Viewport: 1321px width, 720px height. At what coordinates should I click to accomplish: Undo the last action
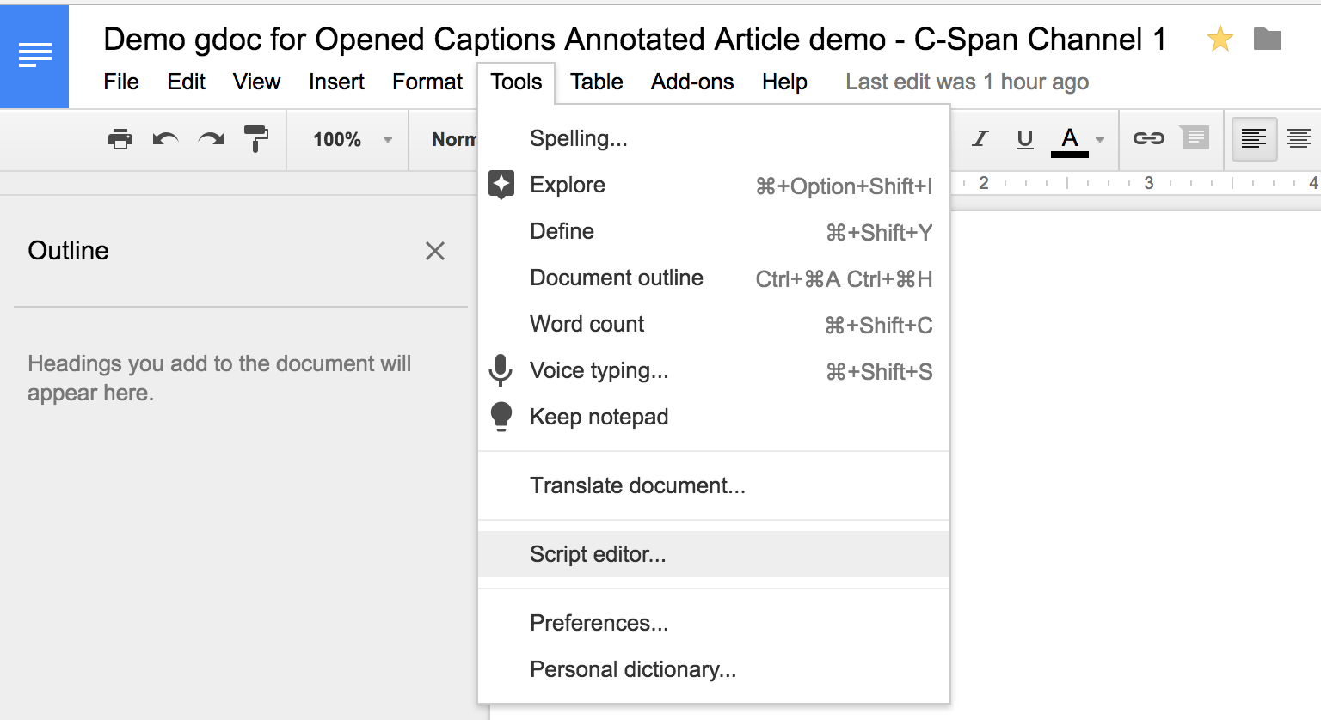[x=165, y=139]
